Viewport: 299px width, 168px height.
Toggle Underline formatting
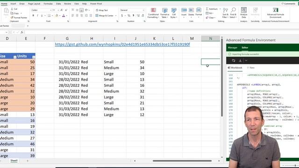[42, 15]
